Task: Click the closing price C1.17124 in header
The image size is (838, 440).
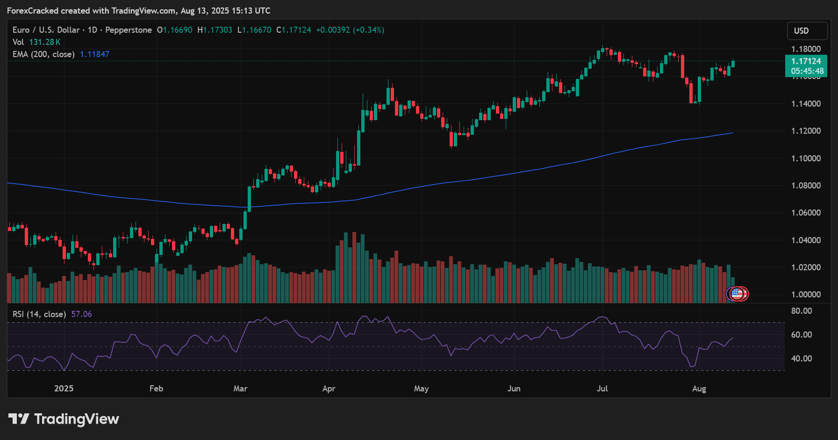Action: [x=294, y=30]
